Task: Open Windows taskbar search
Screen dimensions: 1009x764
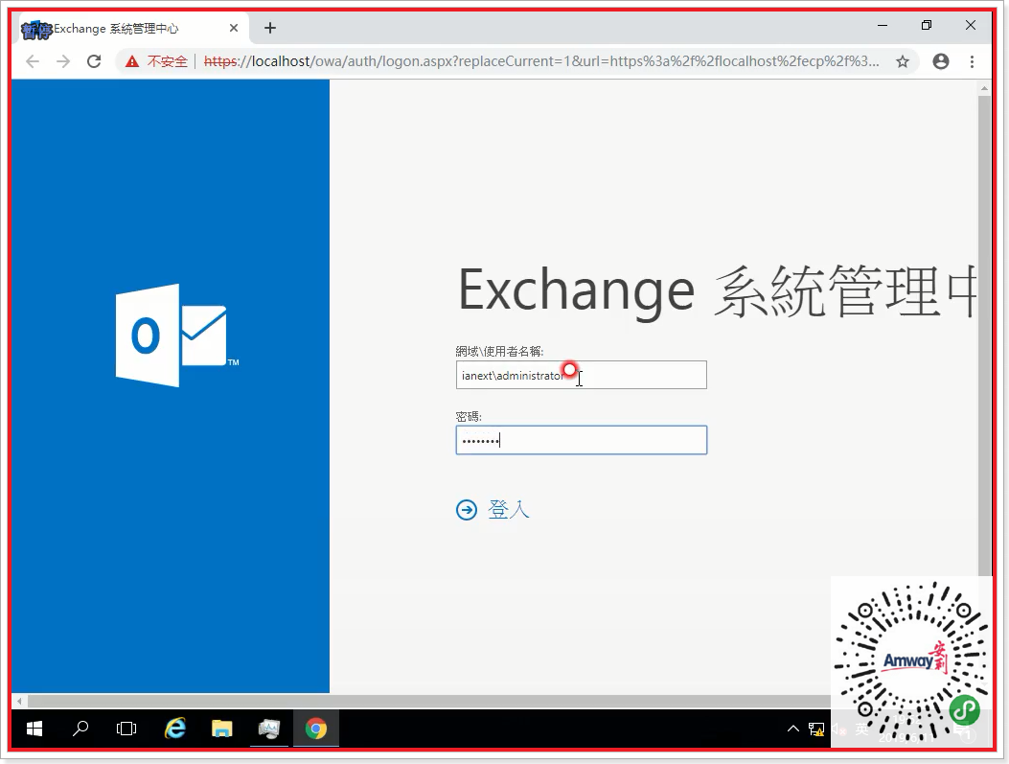Action: pyautogui.click(x=80, y=729)
